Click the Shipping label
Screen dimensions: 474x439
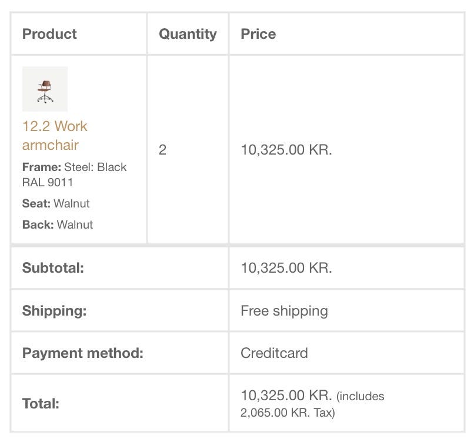point(54,311)
